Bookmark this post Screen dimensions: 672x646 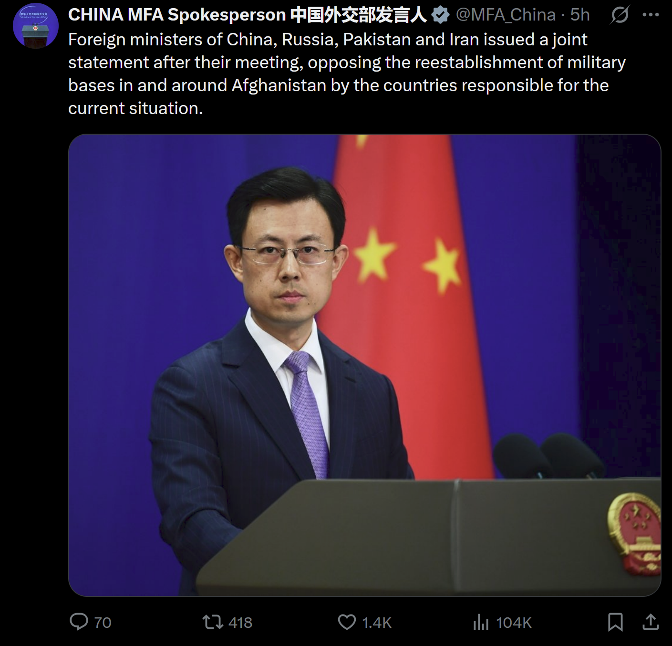pos(615,622)
